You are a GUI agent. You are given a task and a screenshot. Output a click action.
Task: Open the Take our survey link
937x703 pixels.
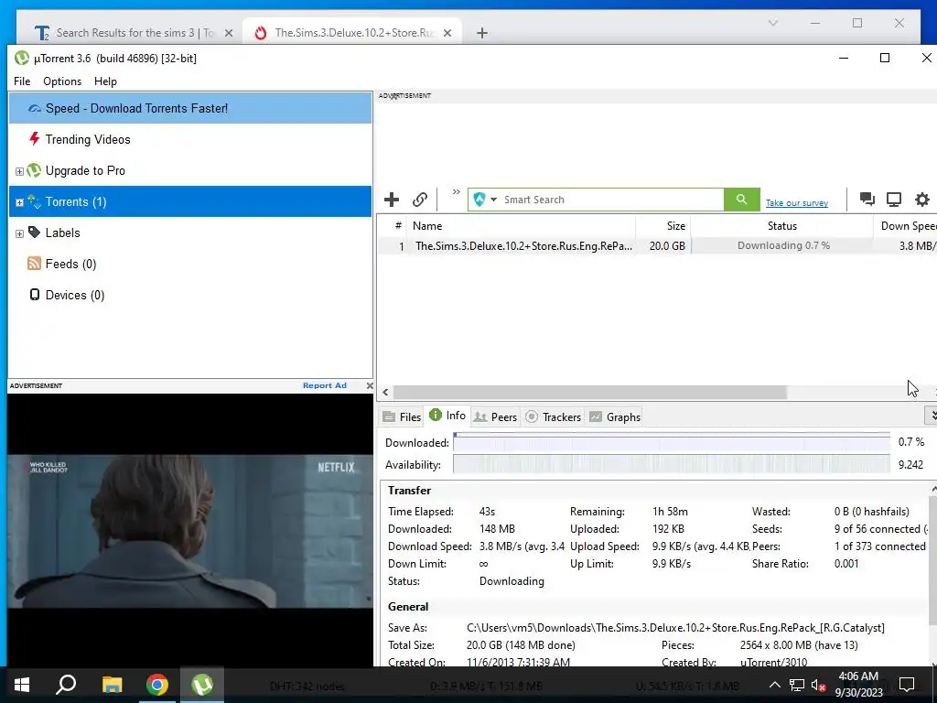(797, 203)
